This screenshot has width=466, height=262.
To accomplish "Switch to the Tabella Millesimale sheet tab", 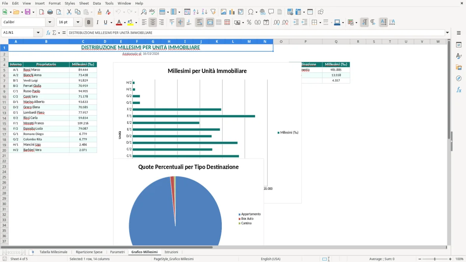I will click(x=53, y=252).
